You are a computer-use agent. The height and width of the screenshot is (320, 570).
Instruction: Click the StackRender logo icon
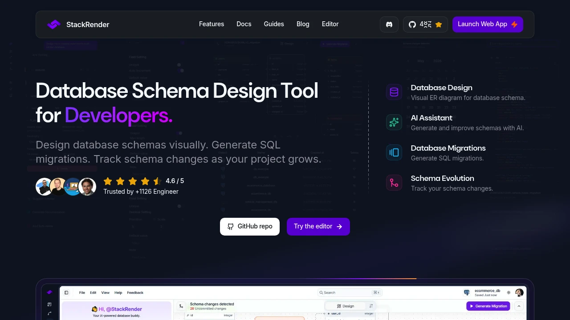point(54,24)
